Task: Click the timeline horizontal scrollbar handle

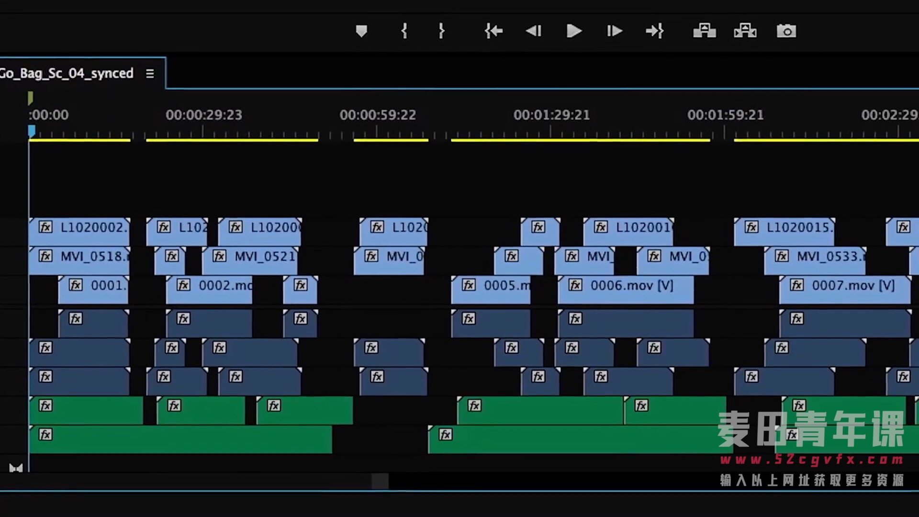Action: click(x=380, y=481)
